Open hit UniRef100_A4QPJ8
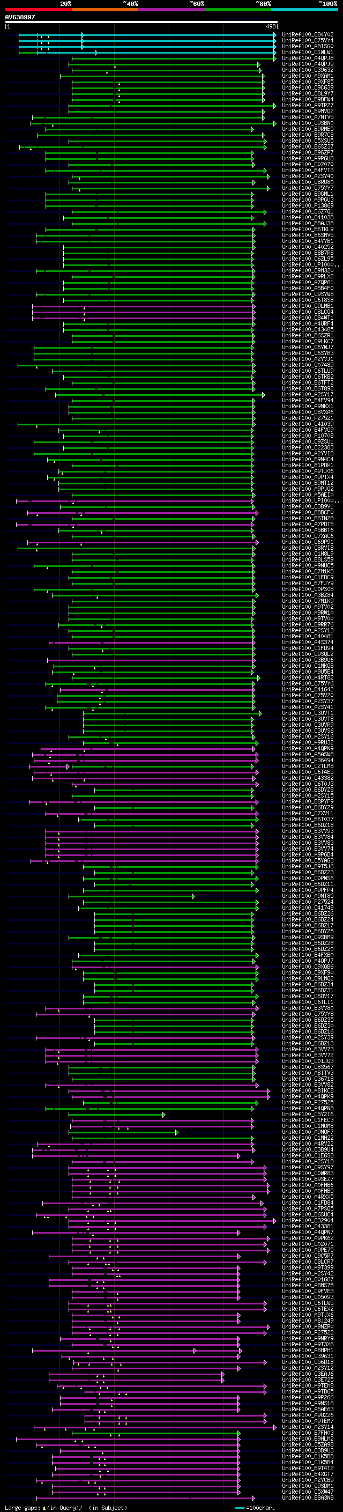This screenshot has width=343, height=1512. tap(308, 58)
